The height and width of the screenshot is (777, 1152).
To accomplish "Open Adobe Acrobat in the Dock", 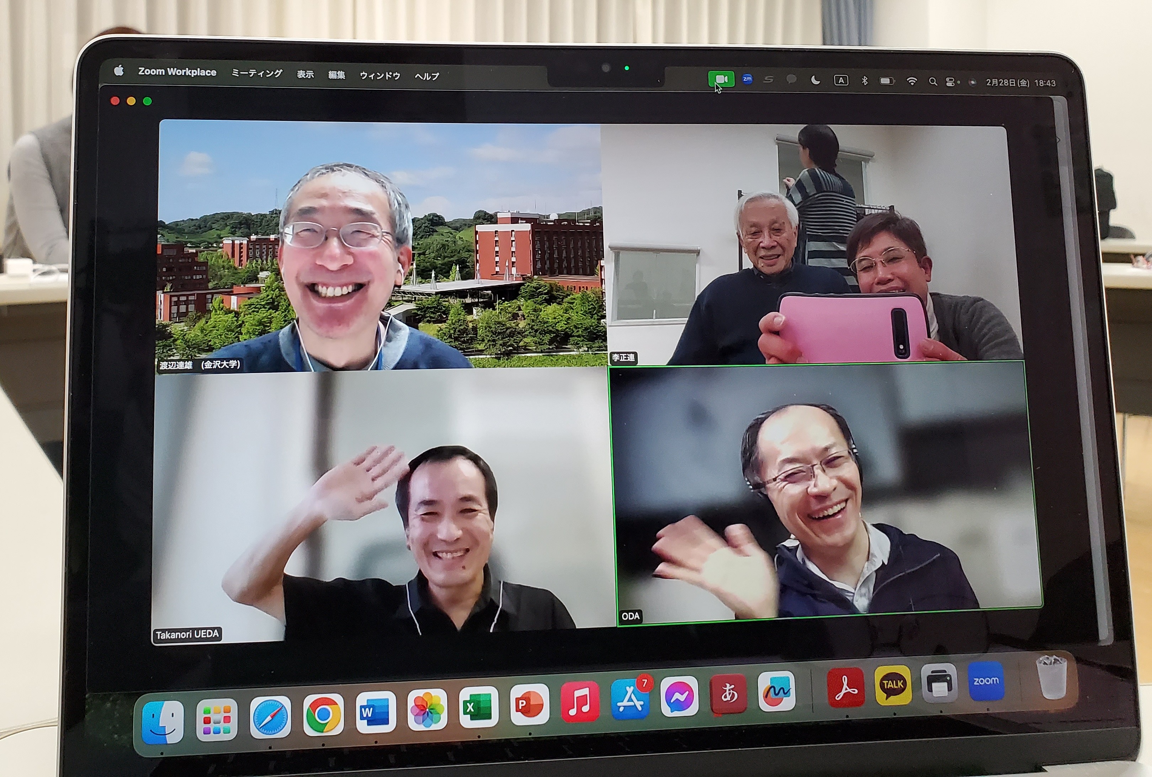I will pos(845,688).
